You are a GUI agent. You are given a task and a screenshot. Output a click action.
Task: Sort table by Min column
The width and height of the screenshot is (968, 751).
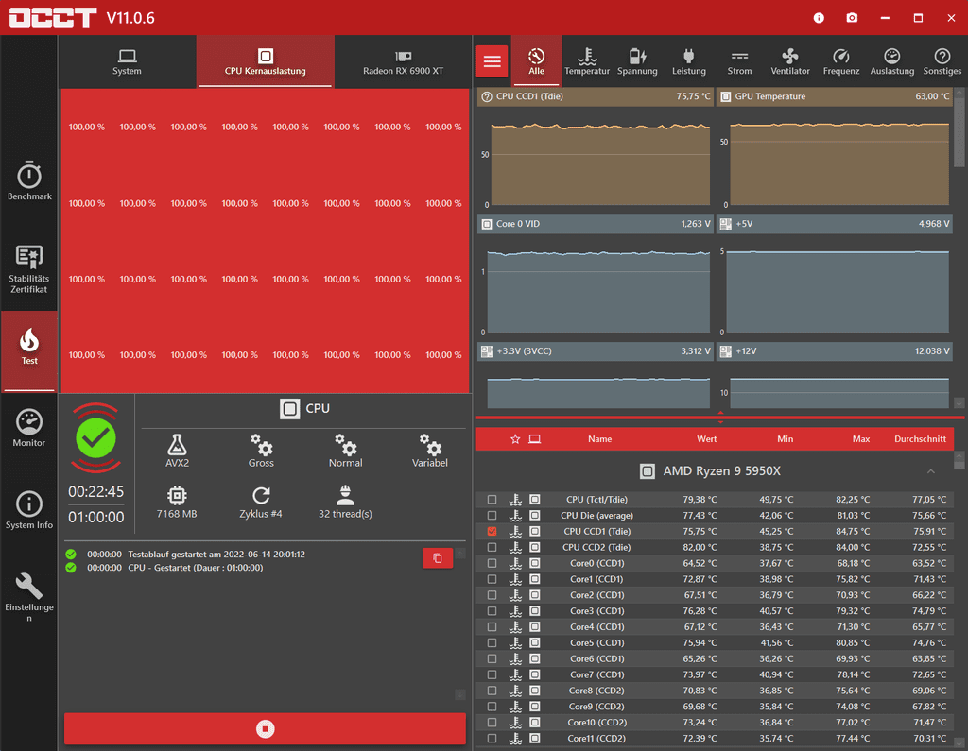[786, 438]
